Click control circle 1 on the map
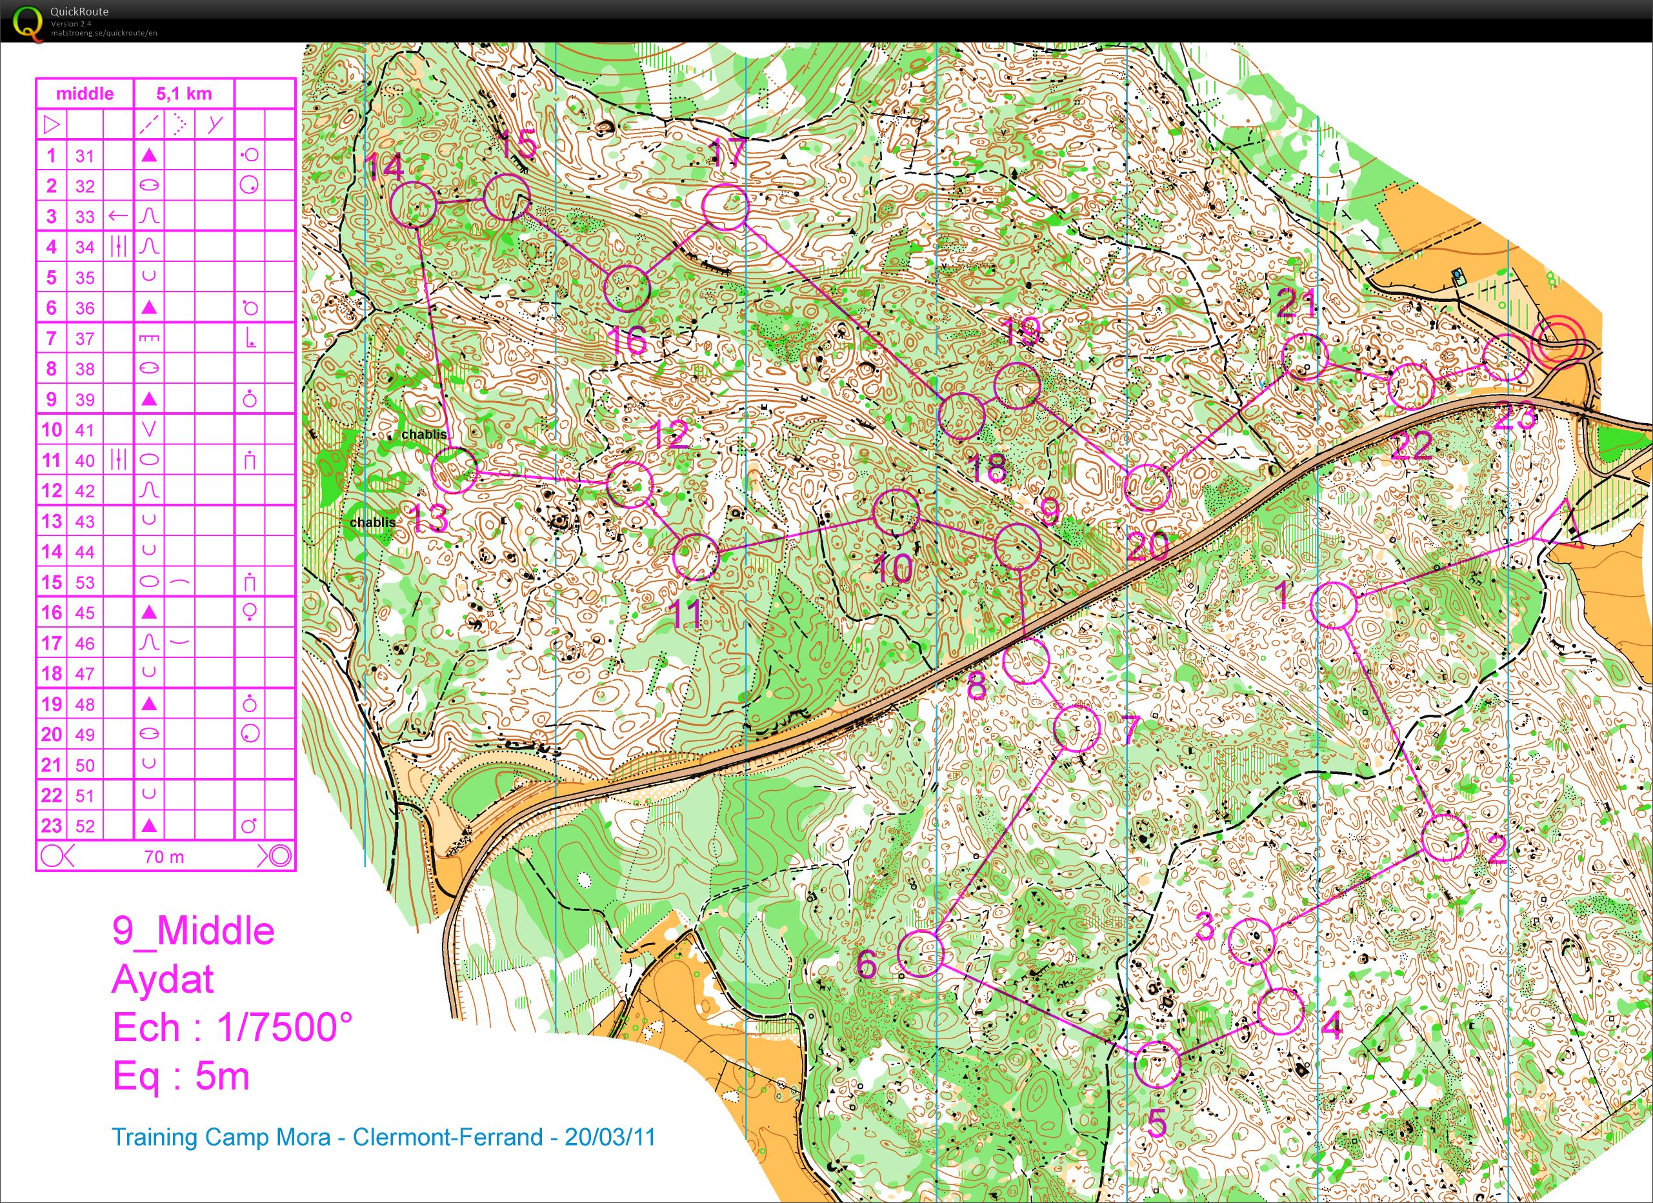 (x=1334, y=606)
